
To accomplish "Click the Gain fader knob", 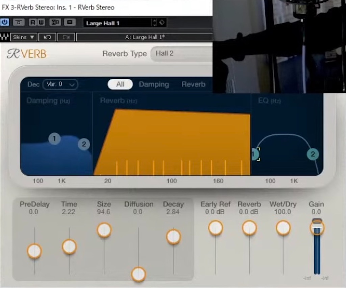I will (317, 228).
